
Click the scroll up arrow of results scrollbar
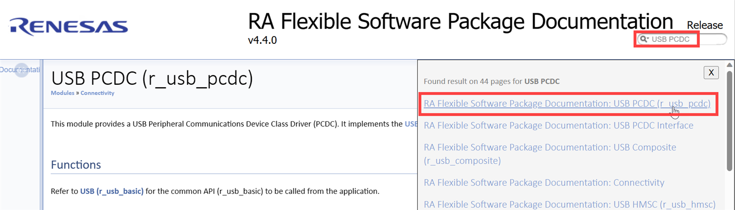(730, 66)
